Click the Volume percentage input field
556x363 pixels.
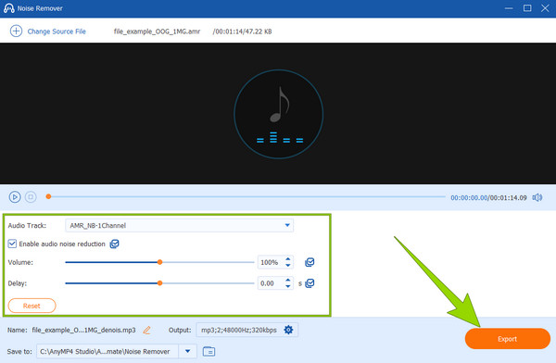click(x=272, y=262)
